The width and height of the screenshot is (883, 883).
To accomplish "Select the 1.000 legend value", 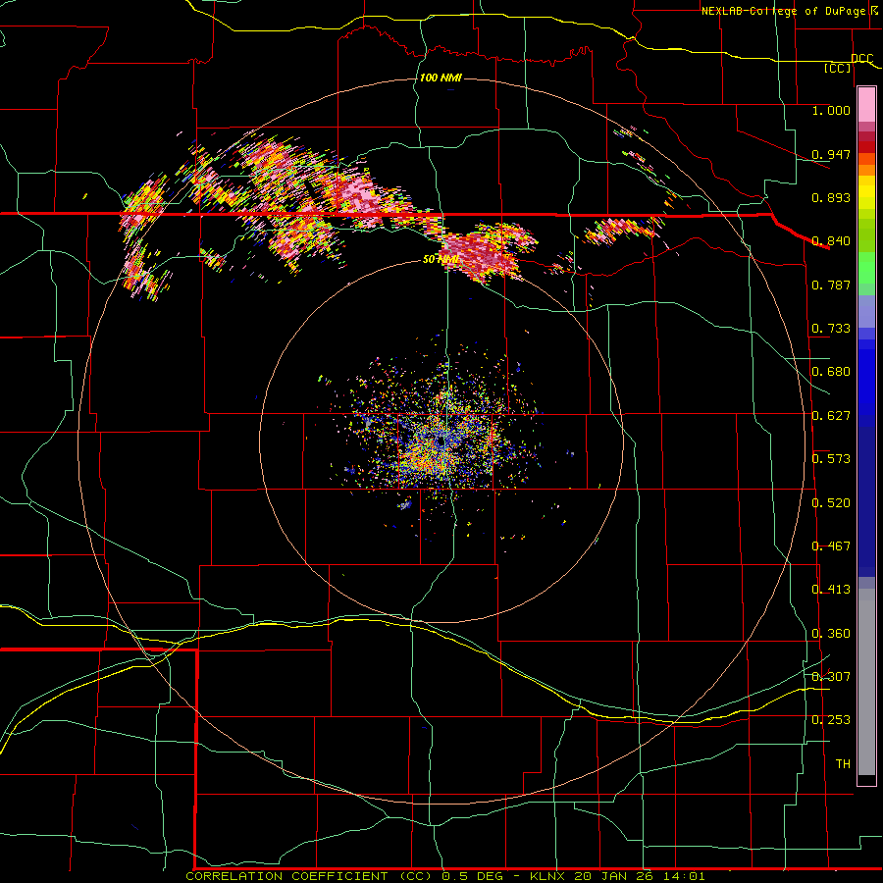I will pos(831,110).
